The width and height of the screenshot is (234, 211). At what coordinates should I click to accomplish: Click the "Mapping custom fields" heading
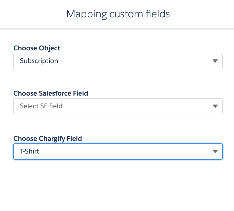(118, 14)
